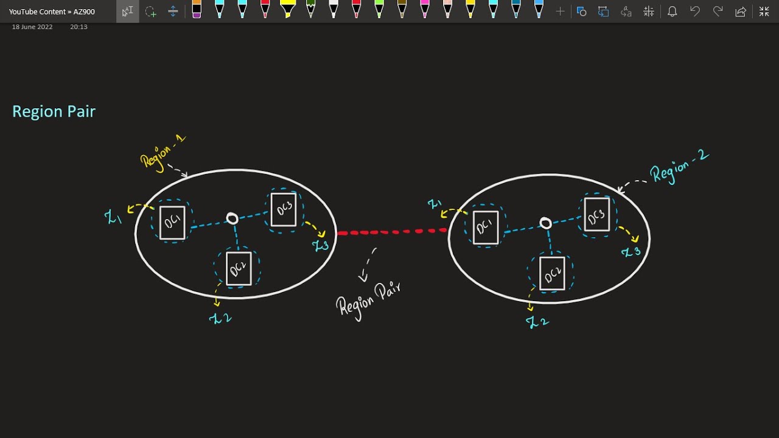779x438 pixels.
Task: Select the yellow pen near toolbar's right side
Action: point(470,10)
